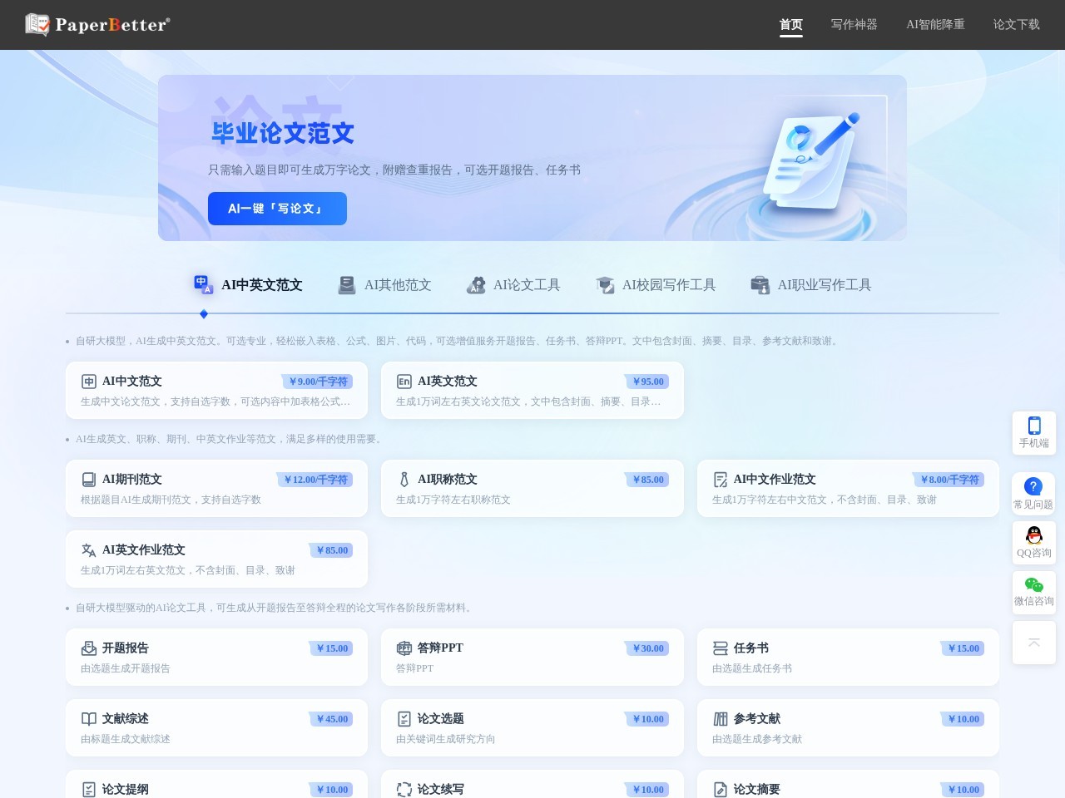Click the PaperBetter logo
This screenshot has width=1065, height=798.
coord(94,25)
